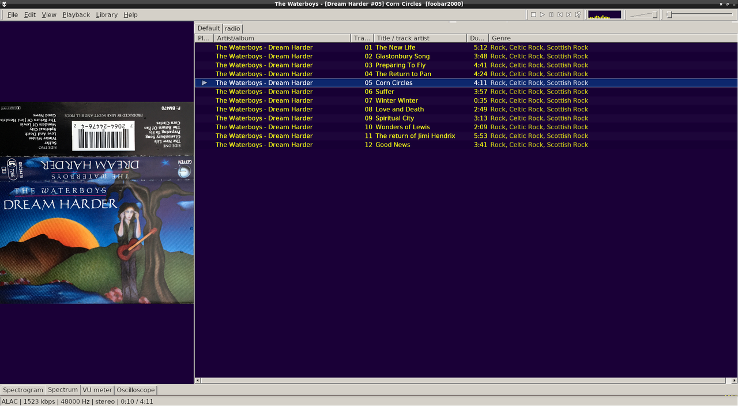
Task: Click the Dream Harder album cover art
Action: pos(97,203)
